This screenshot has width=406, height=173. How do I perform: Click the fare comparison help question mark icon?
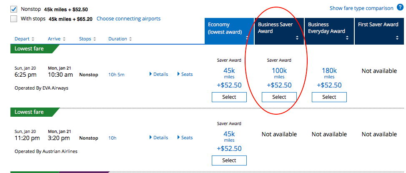pyautogui.click(x=400, y=8)
